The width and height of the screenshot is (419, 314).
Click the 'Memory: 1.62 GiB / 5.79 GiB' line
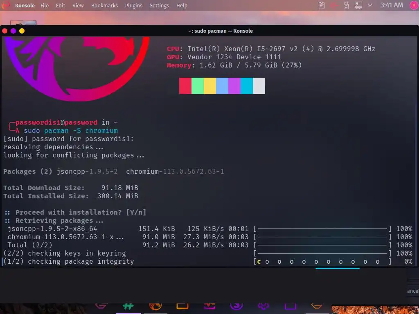point(234,65)
